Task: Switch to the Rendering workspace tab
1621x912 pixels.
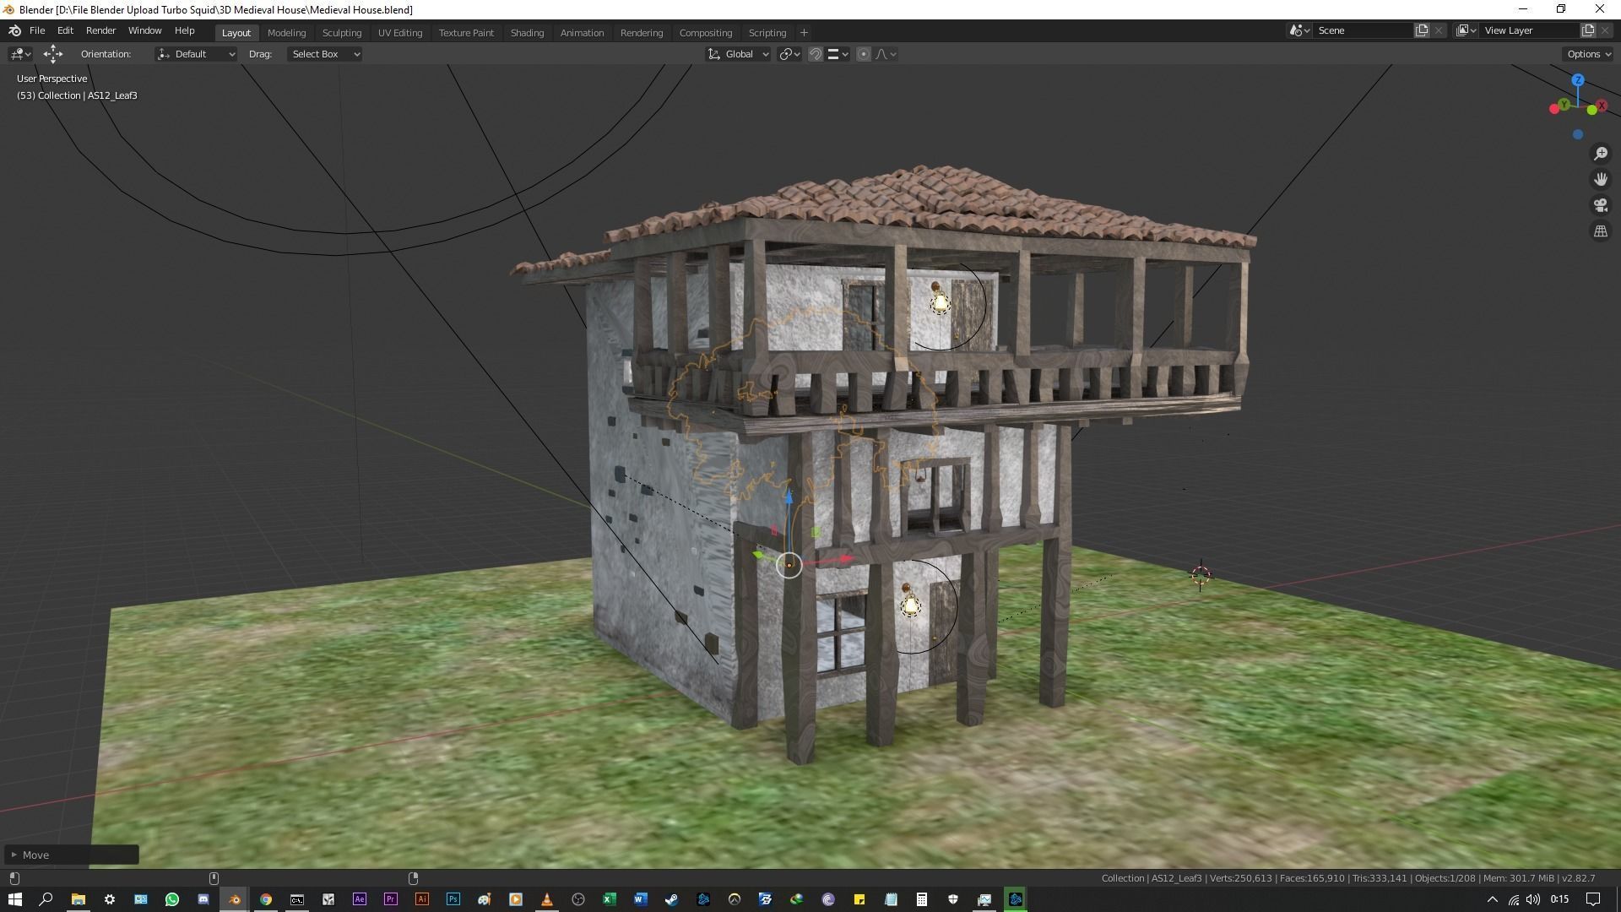Action: 642,33
